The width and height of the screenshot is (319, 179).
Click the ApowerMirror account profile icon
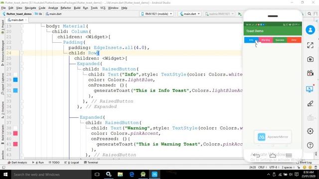click(x=310, y=30)
